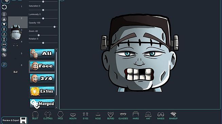Image resolution: width=222 pixels, height=124 pixels.
Task: Open the CLOTHES category
Action: point(48,116)
